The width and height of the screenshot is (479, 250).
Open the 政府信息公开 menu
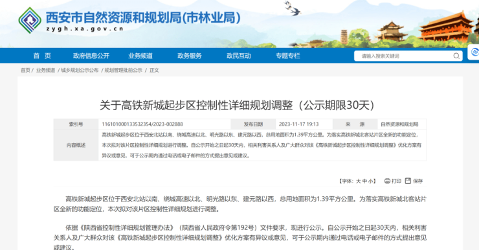coord(91,56)
